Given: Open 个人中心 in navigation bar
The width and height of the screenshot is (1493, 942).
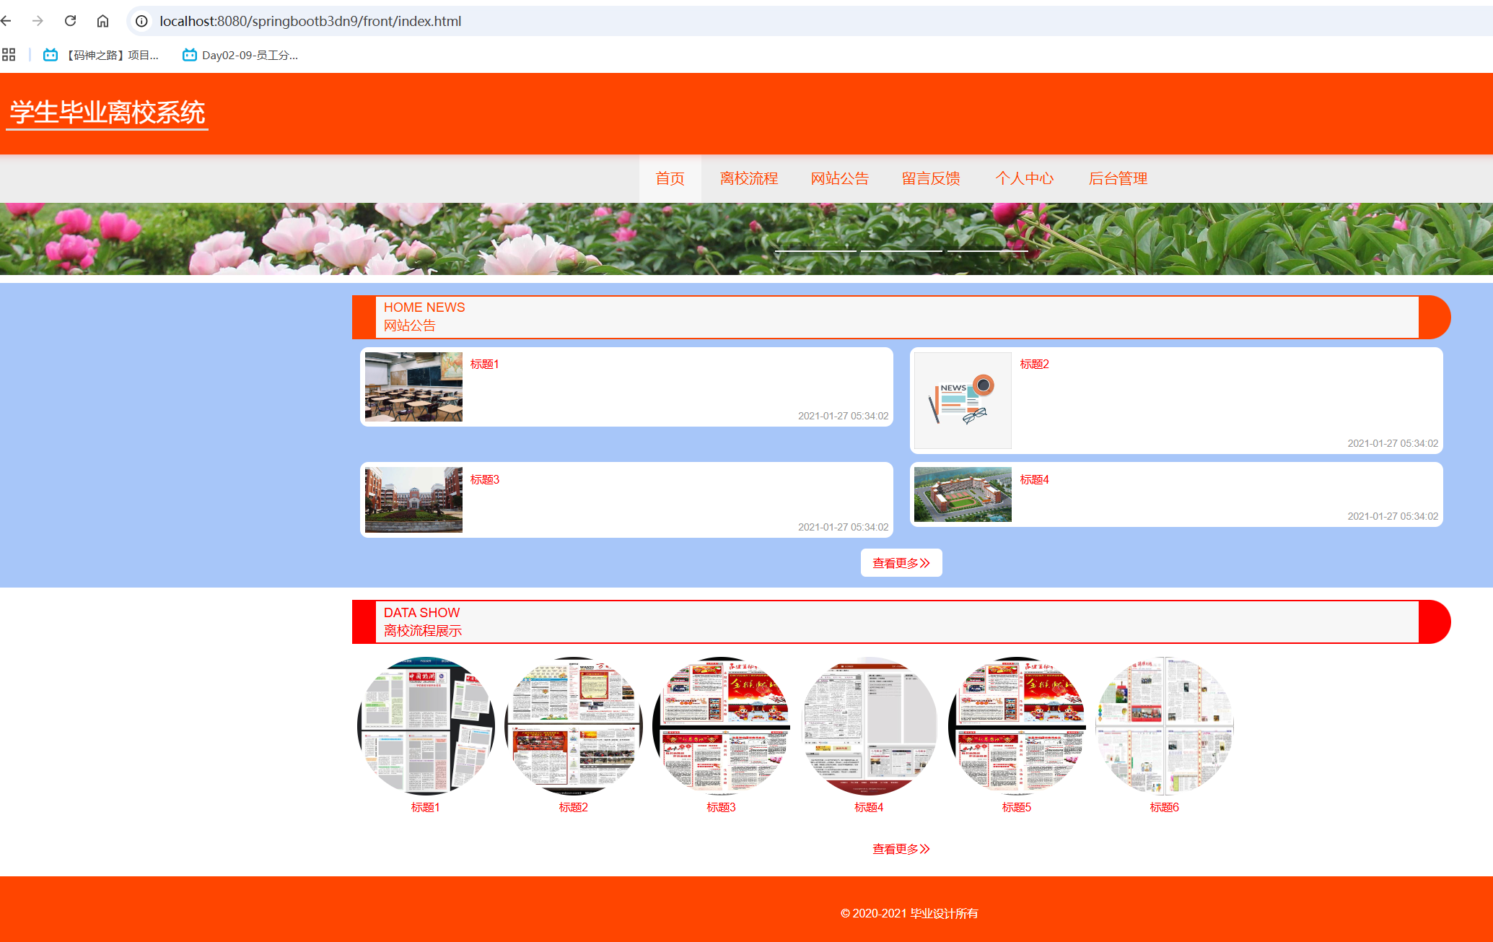Looking at the screenshot, I should [1024, 178].
